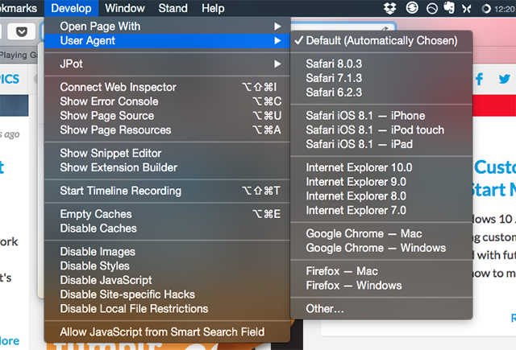Toggle Disable Images
Screen dimensions: 516x350
[167, 252]
